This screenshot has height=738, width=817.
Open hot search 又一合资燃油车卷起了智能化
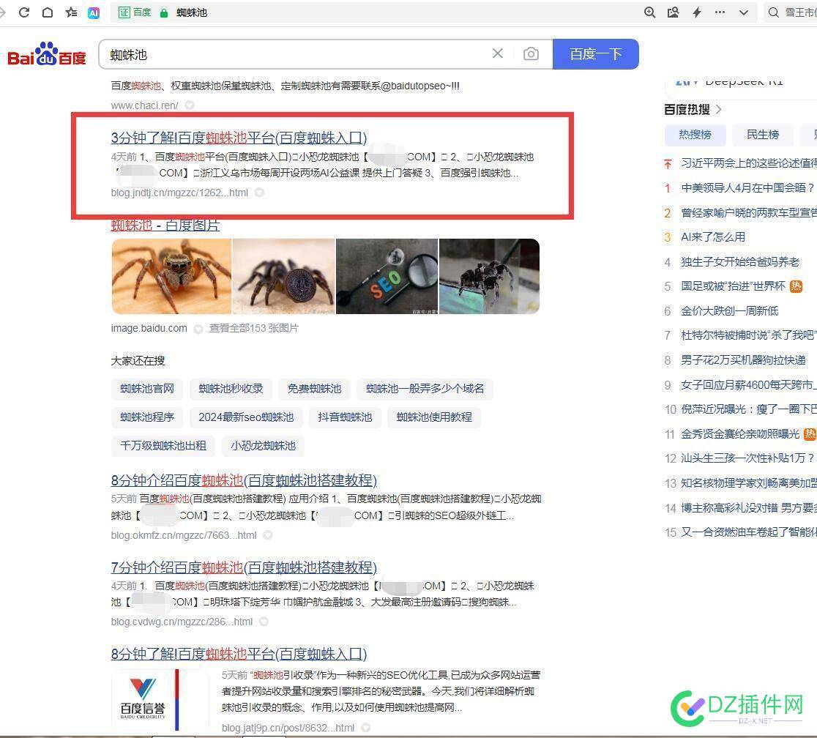pos(749,532)
